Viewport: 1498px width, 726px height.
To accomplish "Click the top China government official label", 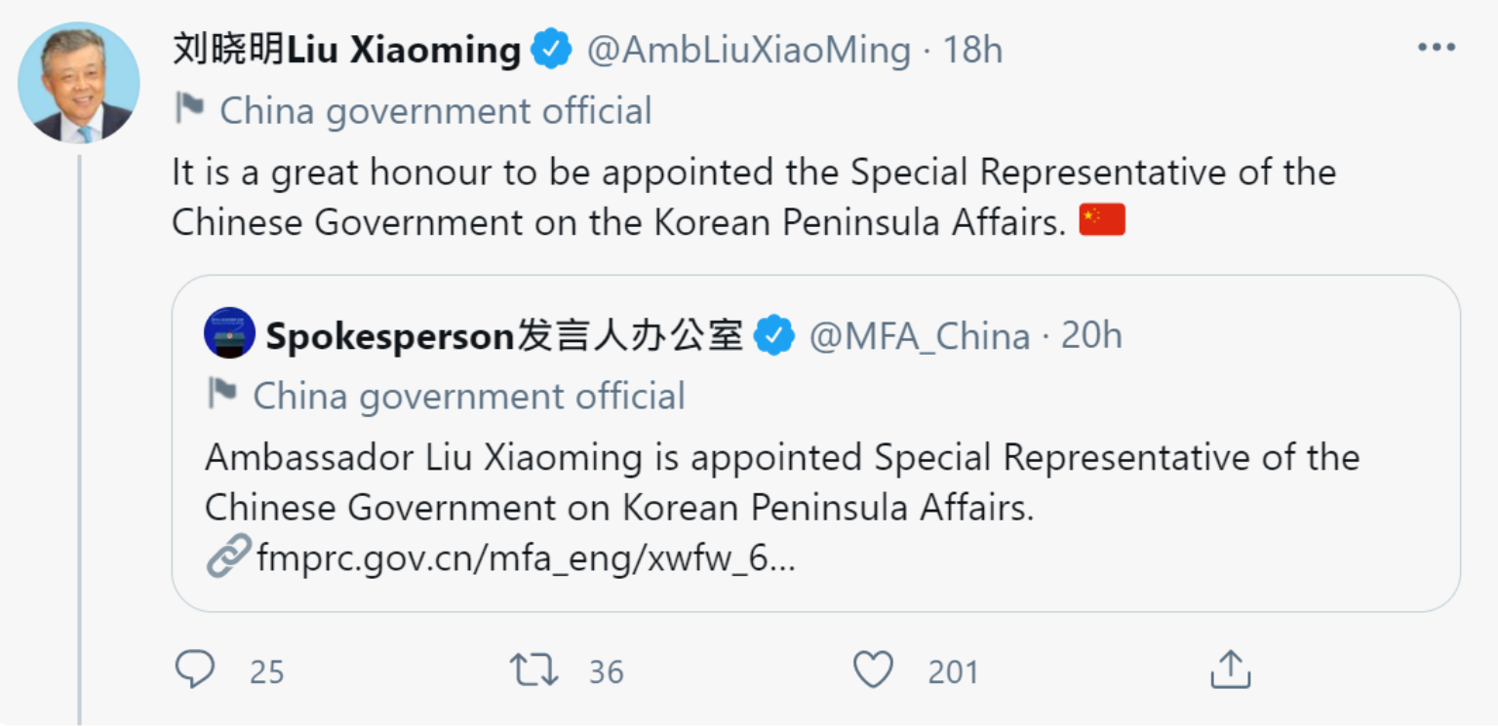I will pos(435,111).
